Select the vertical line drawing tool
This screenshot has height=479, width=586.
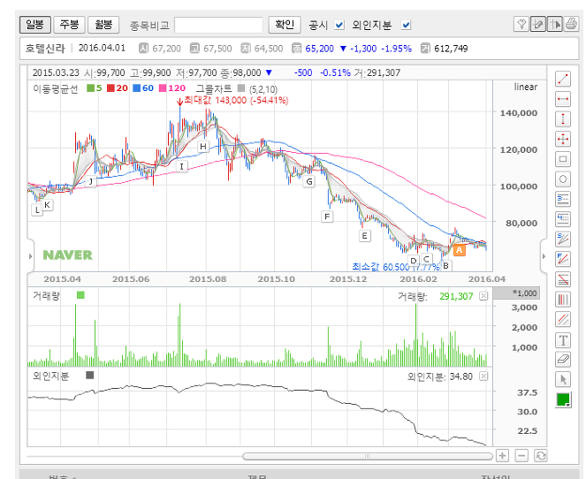coord(563,119)
